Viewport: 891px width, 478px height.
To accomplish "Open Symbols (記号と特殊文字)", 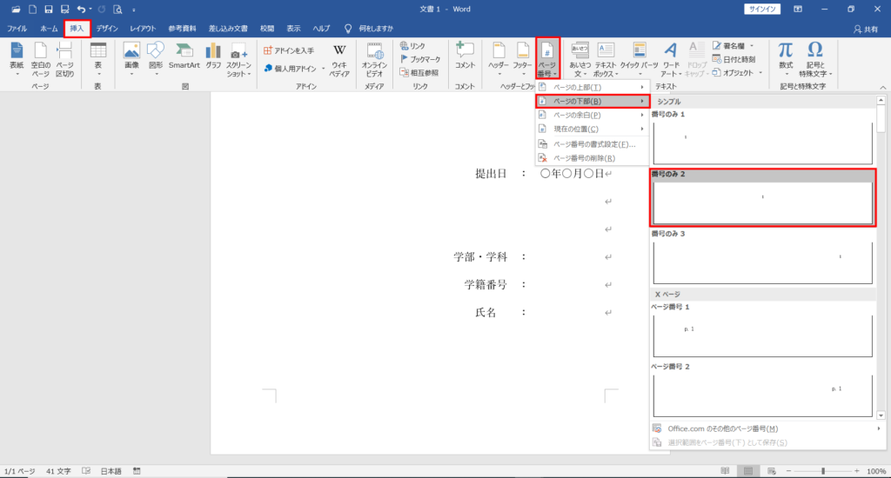I will [815, 59].
